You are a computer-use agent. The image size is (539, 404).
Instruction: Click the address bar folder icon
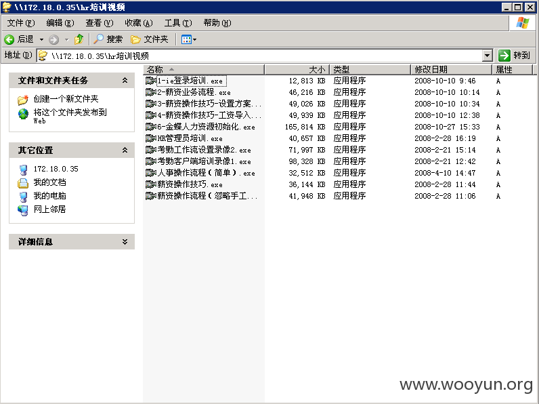pos(43,56)
